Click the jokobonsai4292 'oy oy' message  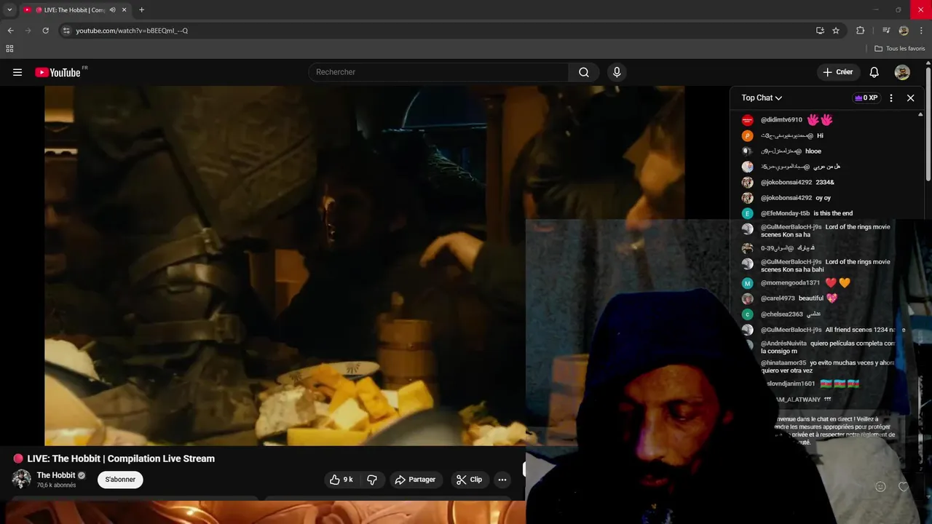pos(823,198)
